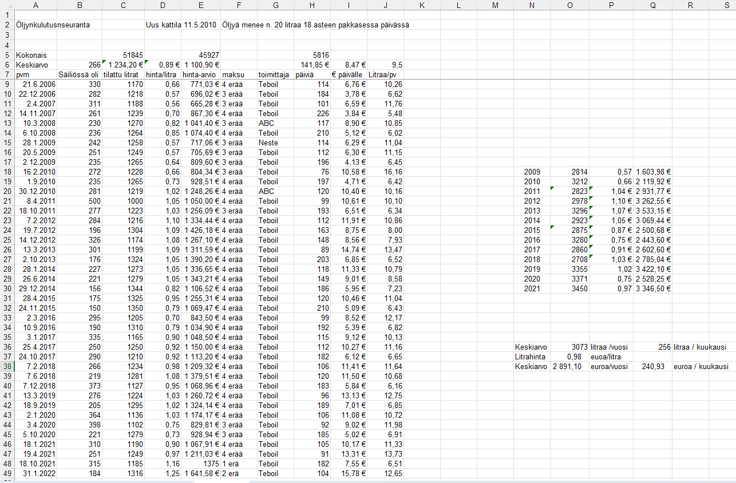The image size is (736, 483).
Task: Select the note about 20 litraa pakkasessa
Action: coord(315,25)
